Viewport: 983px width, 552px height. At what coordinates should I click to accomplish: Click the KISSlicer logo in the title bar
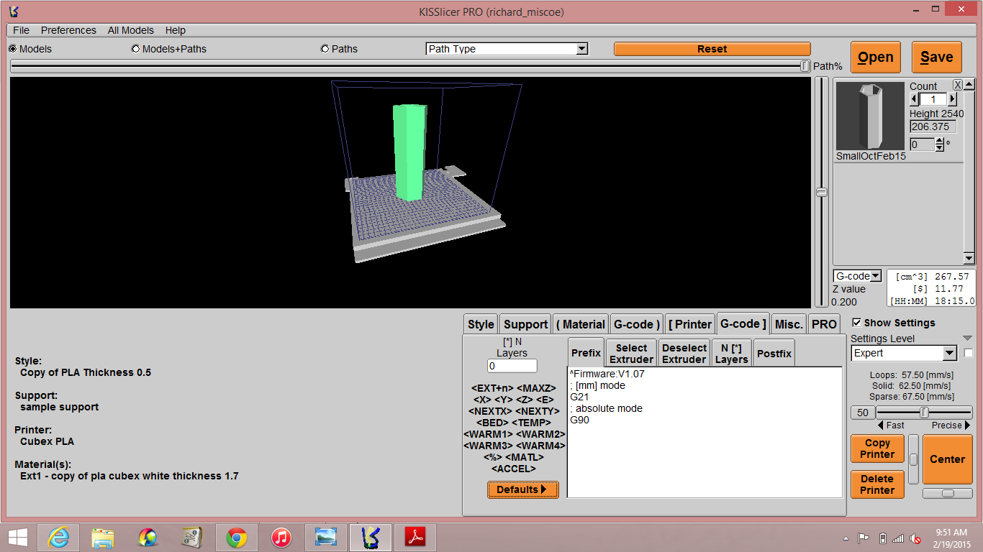coord(14,11)
